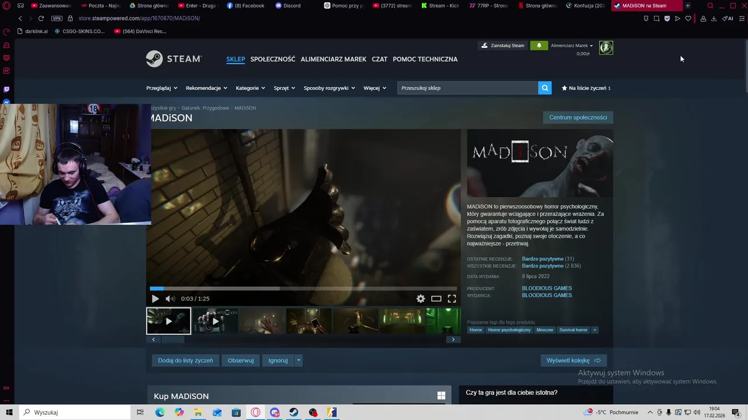Click the Horror psychologiczny tag
748x420 pixels.
(x=509, y=330)
